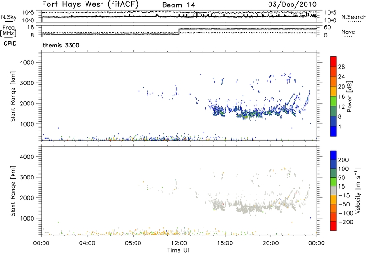The width and height of the screenshot is (366, 253).
Task: Select the 'Beam 14' header label
Action: 178,5
